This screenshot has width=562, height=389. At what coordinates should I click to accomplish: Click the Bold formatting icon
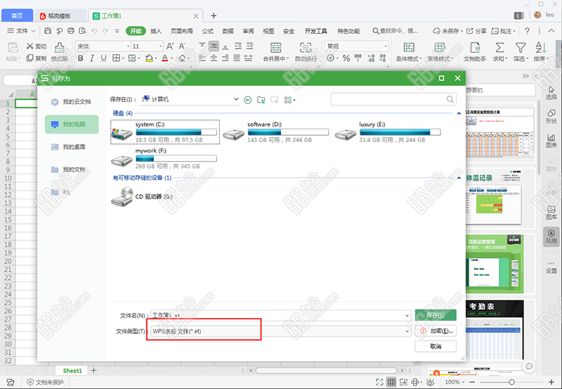[80, 58]
